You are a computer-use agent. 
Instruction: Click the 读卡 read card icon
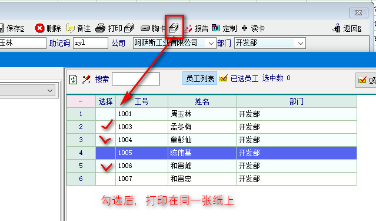click(245, 28)
